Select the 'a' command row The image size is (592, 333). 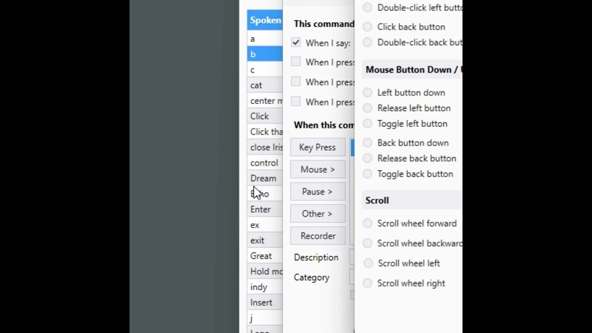[x=265, y=39]
